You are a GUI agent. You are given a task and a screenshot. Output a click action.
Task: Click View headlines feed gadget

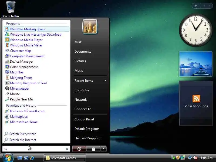pos(196,103)
